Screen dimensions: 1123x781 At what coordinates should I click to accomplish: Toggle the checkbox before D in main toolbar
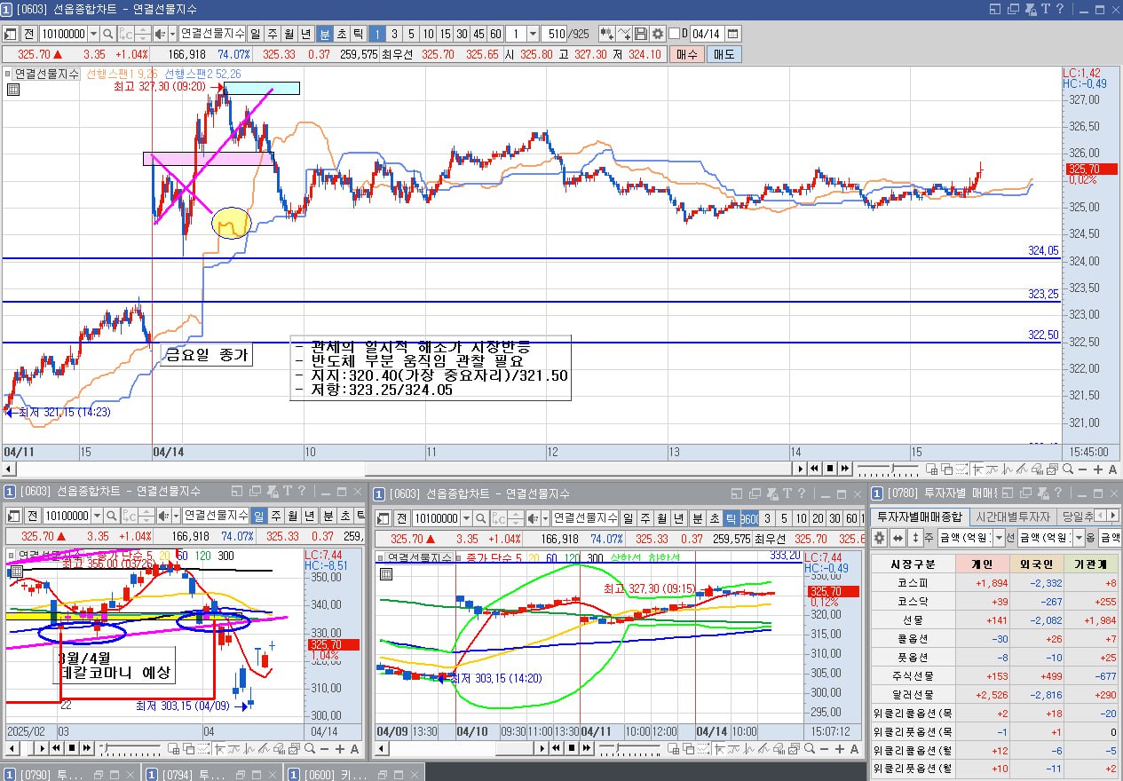[674, 34]
